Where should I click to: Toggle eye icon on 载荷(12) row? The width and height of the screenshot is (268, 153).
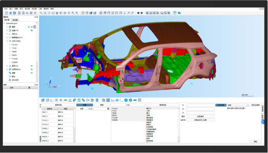(x=32, y=66)
